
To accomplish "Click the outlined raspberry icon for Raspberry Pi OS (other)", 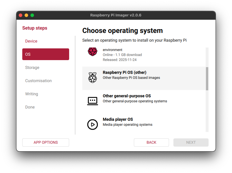I will coord(93,78).
